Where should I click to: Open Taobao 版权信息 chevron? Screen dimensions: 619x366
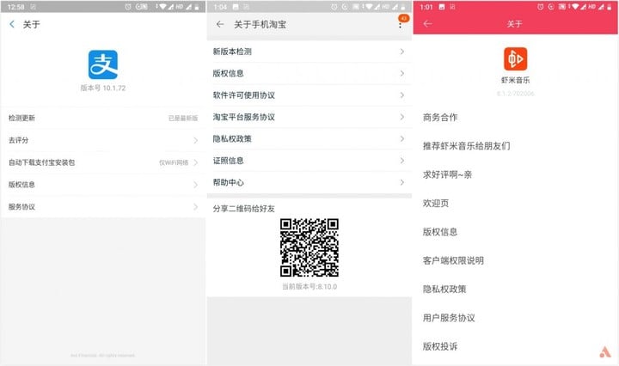tap(401, 73)
